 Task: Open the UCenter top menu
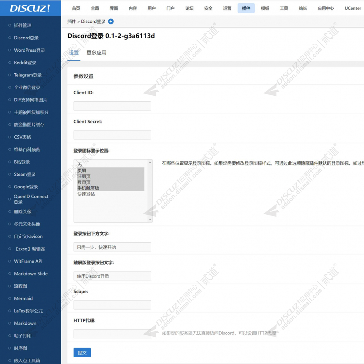pyautogui.click(x=353, y=8)
